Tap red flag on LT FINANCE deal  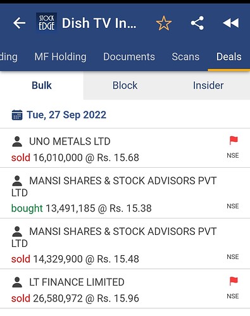234,281
